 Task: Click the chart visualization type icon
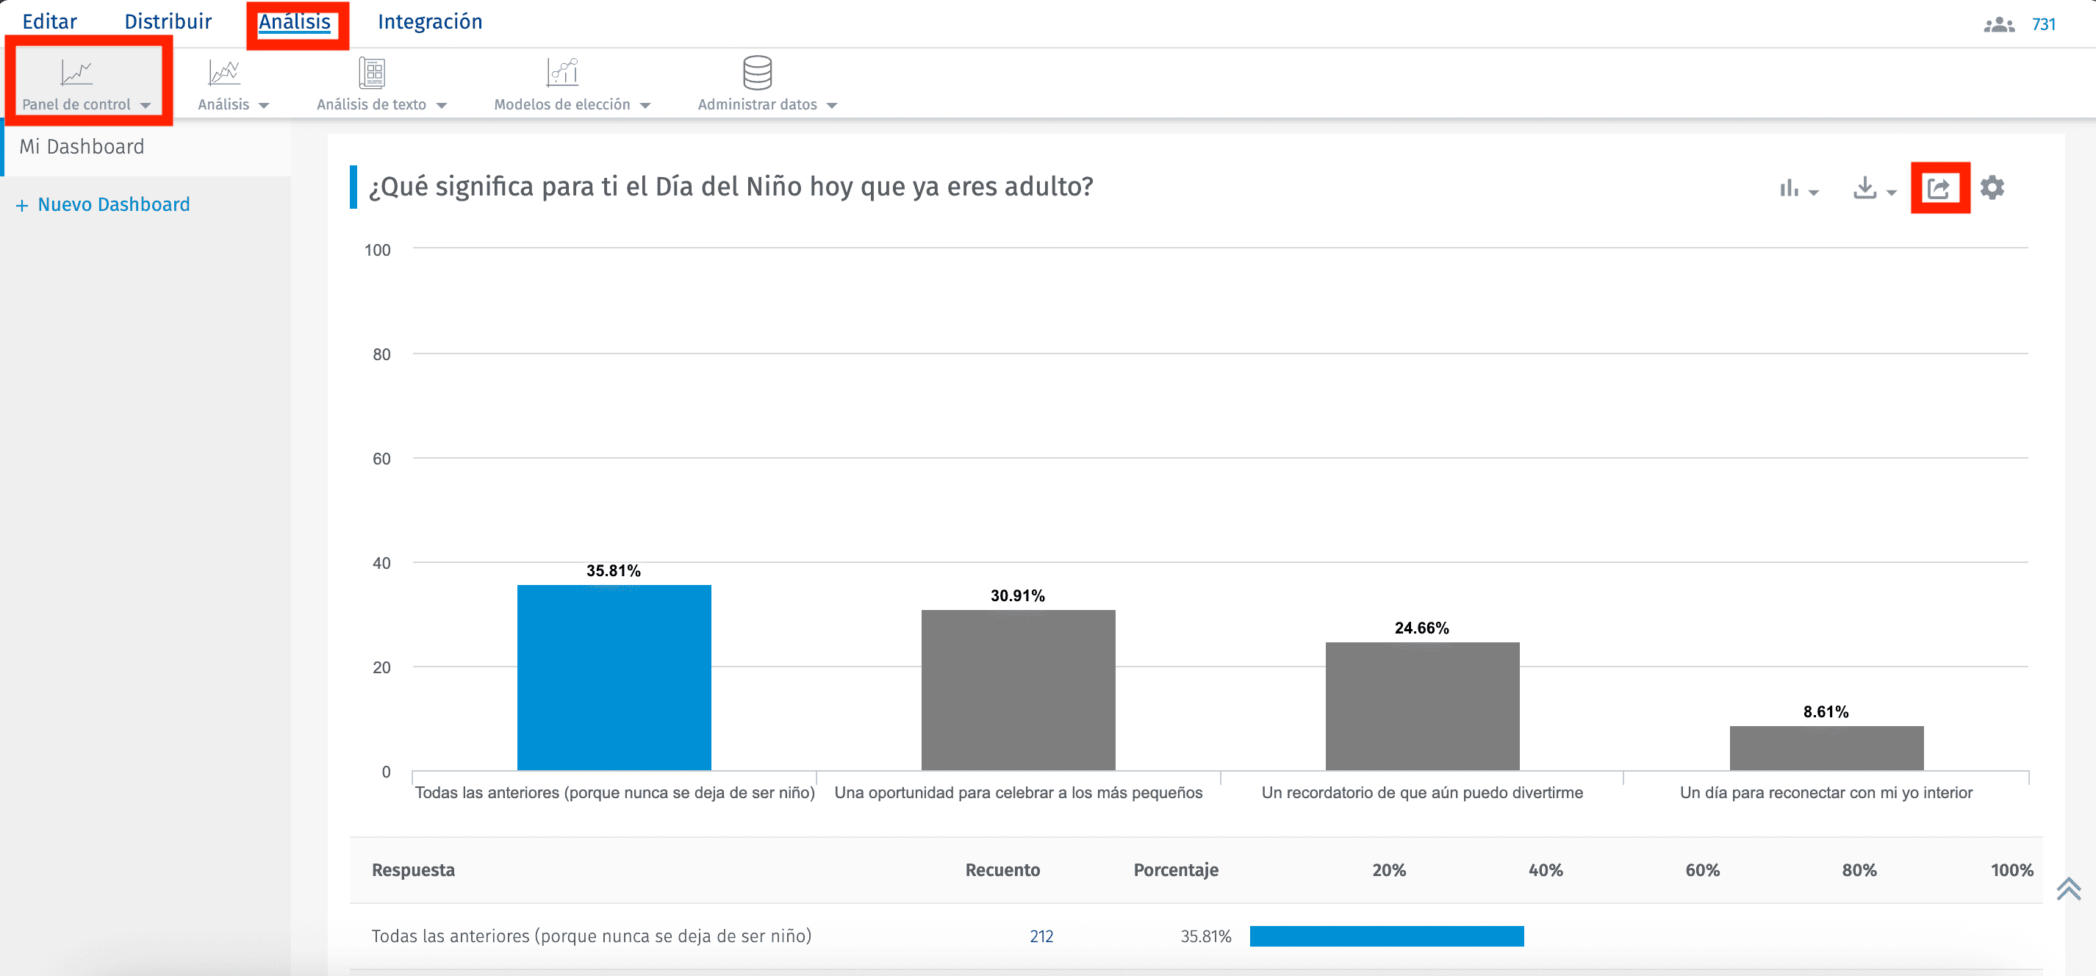pos(1789,187)
